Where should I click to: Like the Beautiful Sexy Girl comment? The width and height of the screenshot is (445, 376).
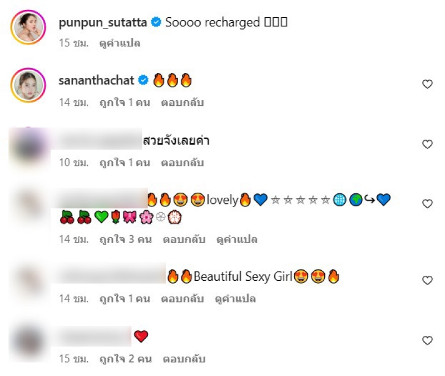click(x=427, y=281)
